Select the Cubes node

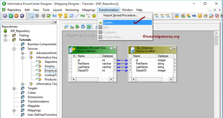click(32, 93)
